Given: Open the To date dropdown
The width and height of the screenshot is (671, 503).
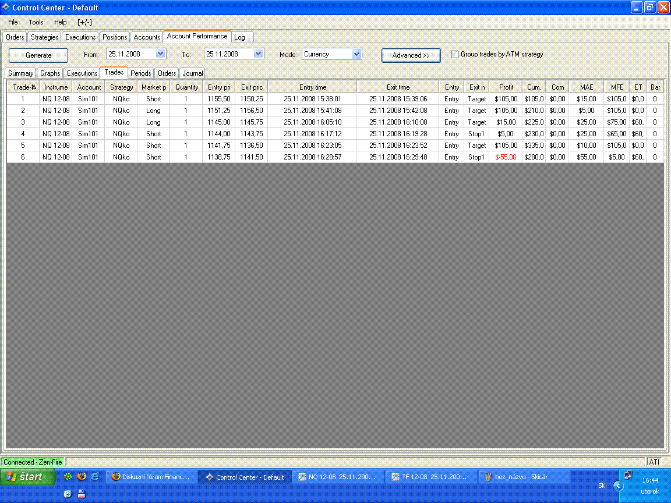Looking at the screenshot, I should 259,54.
